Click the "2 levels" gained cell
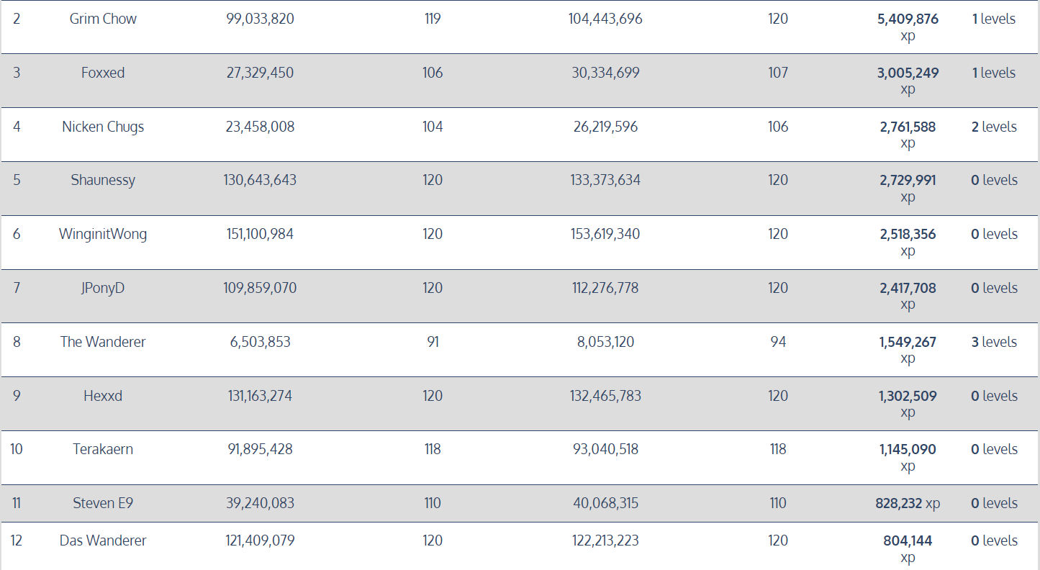Screen dimensions: 1040x570 click(994, 127)
